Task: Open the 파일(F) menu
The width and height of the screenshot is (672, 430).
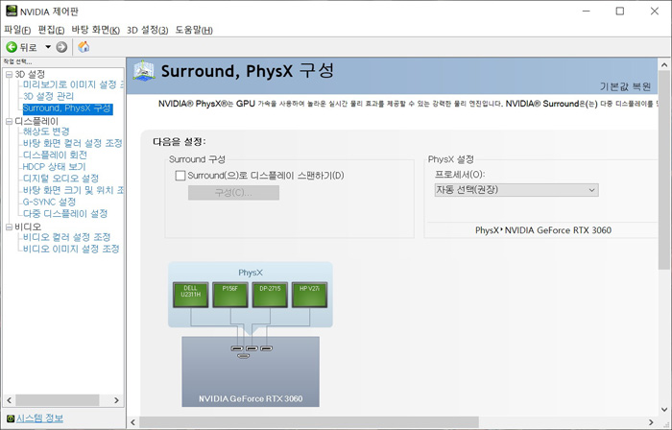Action: click(x=17, y=30)
